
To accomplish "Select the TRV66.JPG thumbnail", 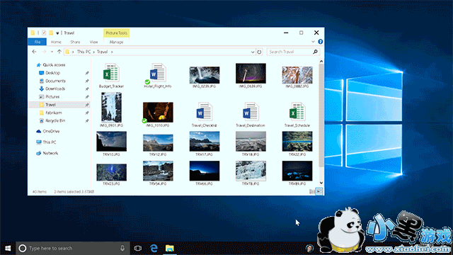I will click(205, 171).
